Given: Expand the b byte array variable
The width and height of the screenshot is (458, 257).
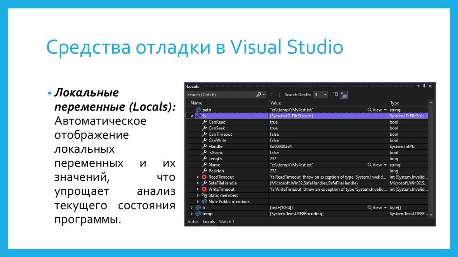Looking at the screenshot, I should pos(191,208).
